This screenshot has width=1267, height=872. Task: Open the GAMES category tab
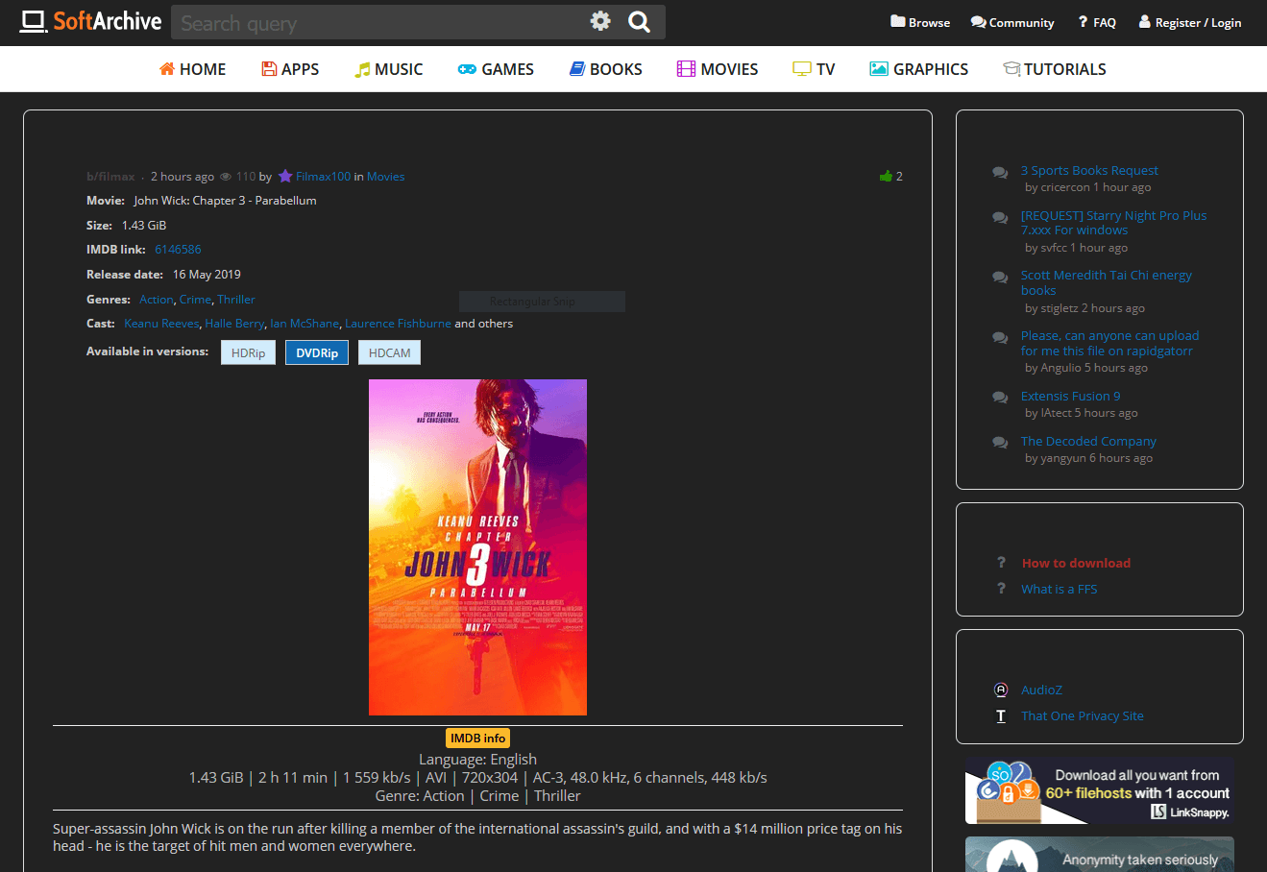pyautogui.click(x=496, y=69)
